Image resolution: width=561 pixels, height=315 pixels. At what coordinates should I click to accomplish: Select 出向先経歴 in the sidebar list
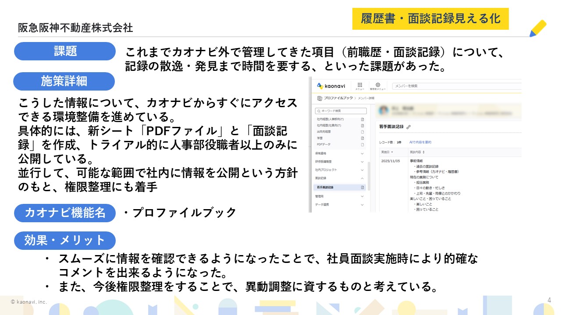323,131
